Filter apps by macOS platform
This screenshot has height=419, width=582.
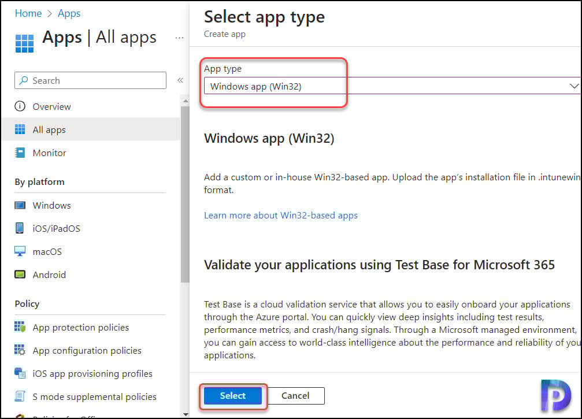pyautogui.click(x=91, y=251)
